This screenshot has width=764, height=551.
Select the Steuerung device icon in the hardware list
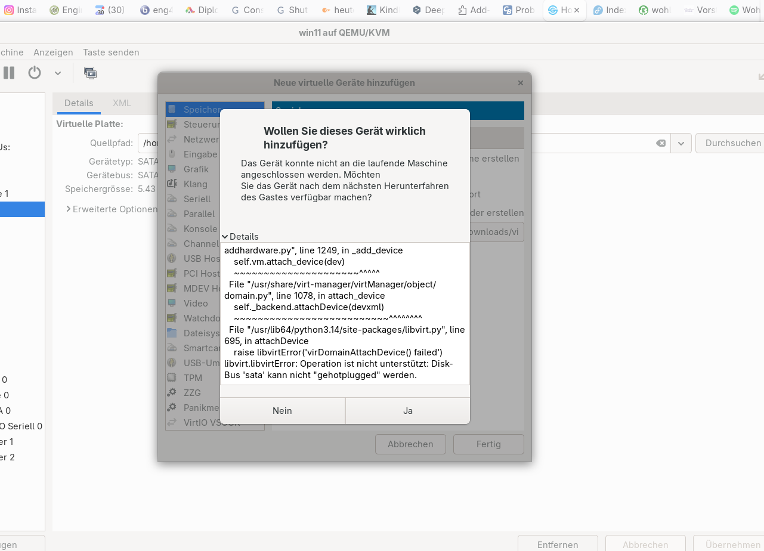[x=172, y=124]
